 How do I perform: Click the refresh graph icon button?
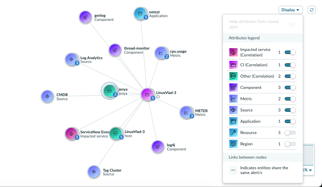[x=311, y=10]
